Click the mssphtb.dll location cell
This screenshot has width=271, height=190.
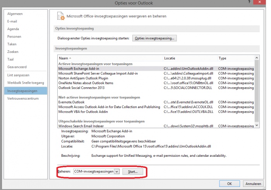coord(189,126)
